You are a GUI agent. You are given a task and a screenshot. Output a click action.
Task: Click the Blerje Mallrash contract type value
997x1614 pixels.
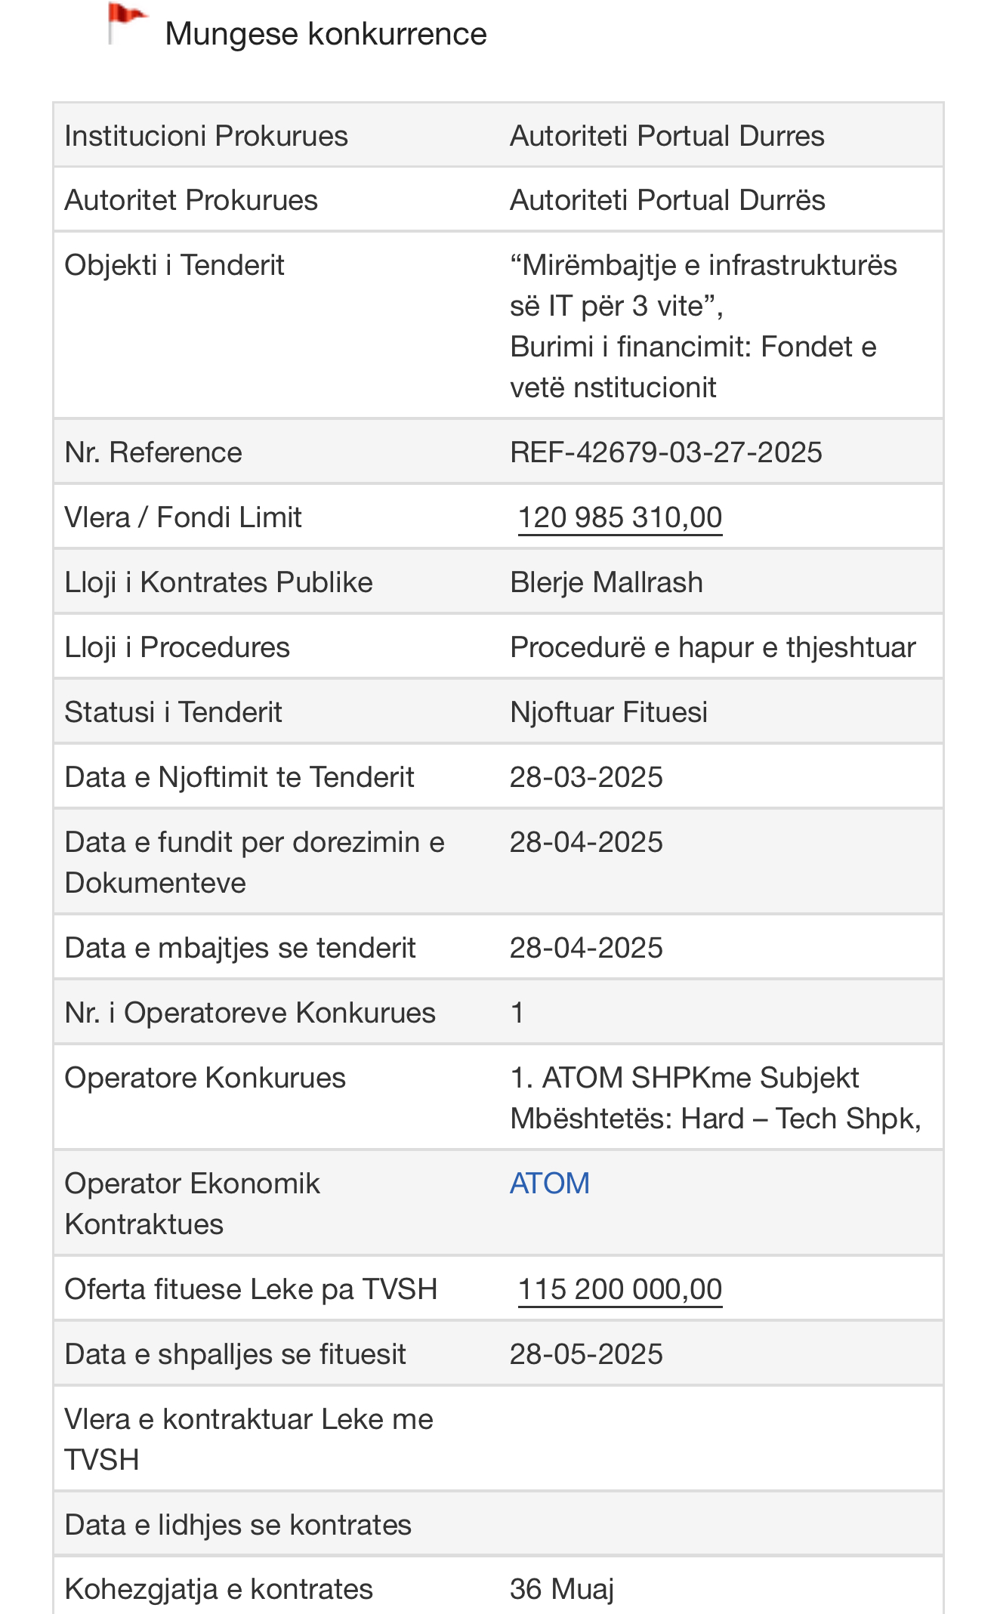pos(607,582)
